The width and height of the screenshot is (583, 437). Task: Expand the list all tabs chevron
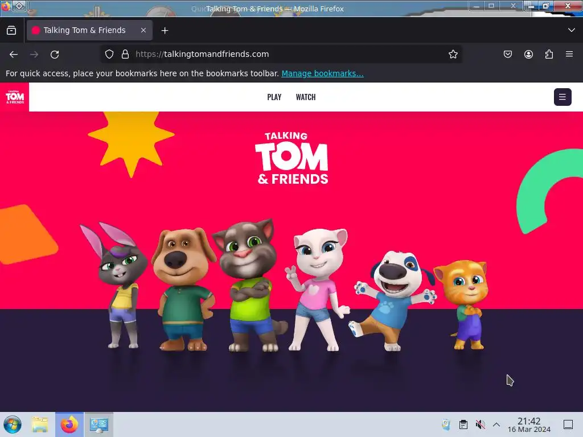point(572,30)
